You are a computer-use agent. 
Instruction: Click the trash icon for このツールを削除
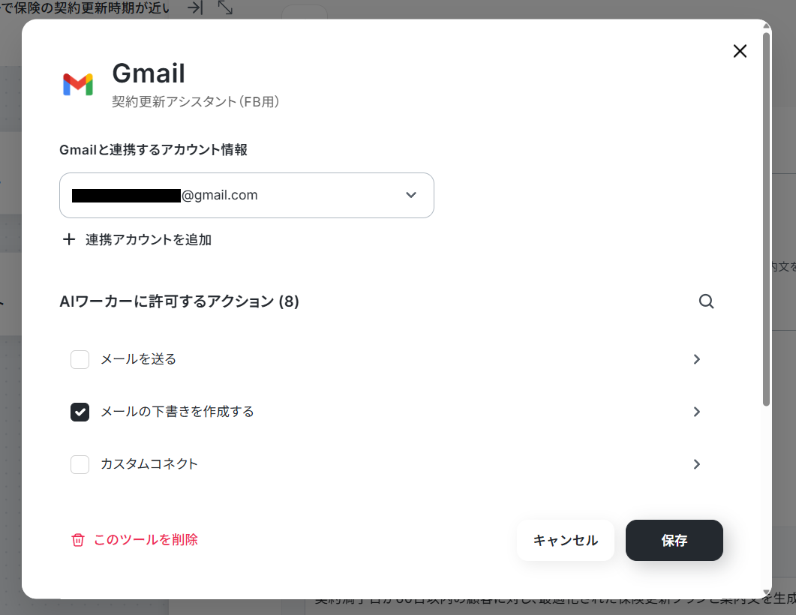pos(78,540)
